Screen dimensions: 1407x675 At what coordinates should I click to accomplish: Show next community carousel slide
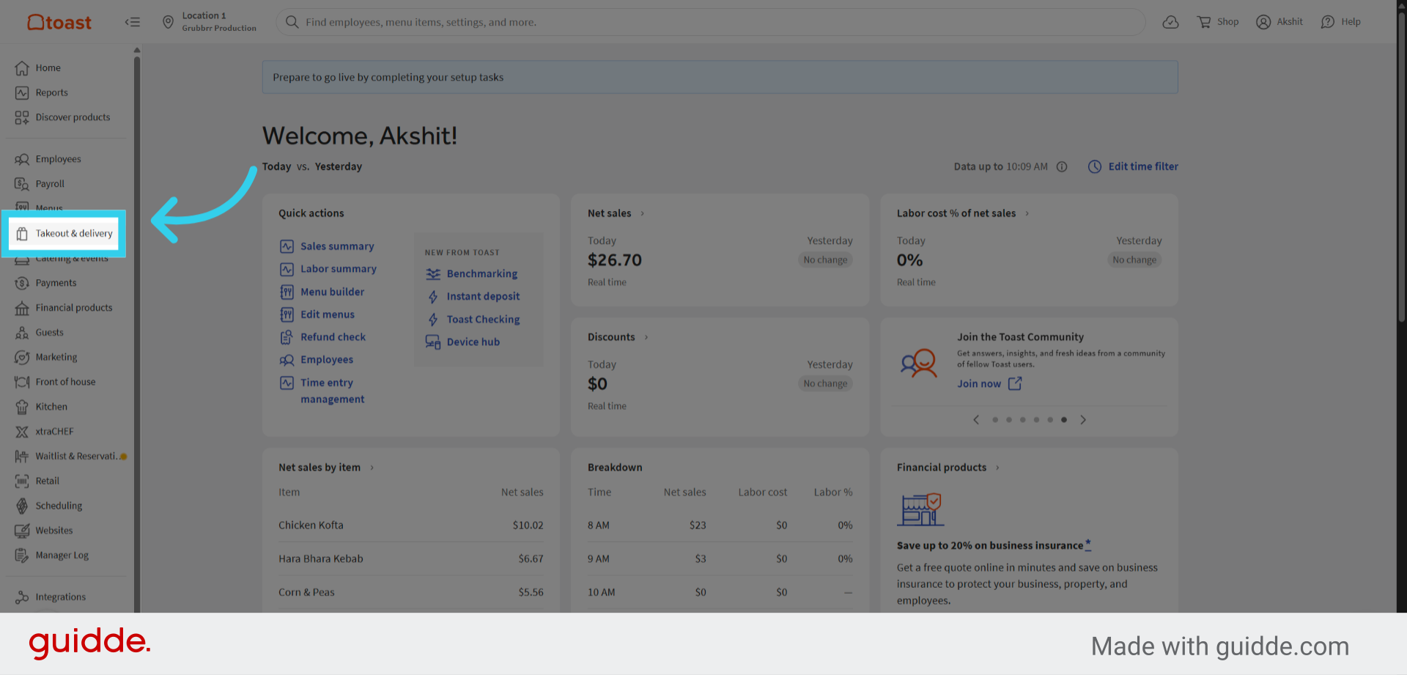click(x=1083, y=420)
